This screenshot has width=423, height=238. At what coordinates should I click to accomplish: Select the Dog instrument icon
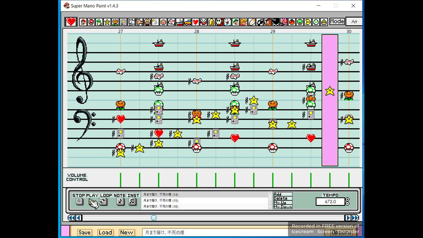click(x=131, y=22)
